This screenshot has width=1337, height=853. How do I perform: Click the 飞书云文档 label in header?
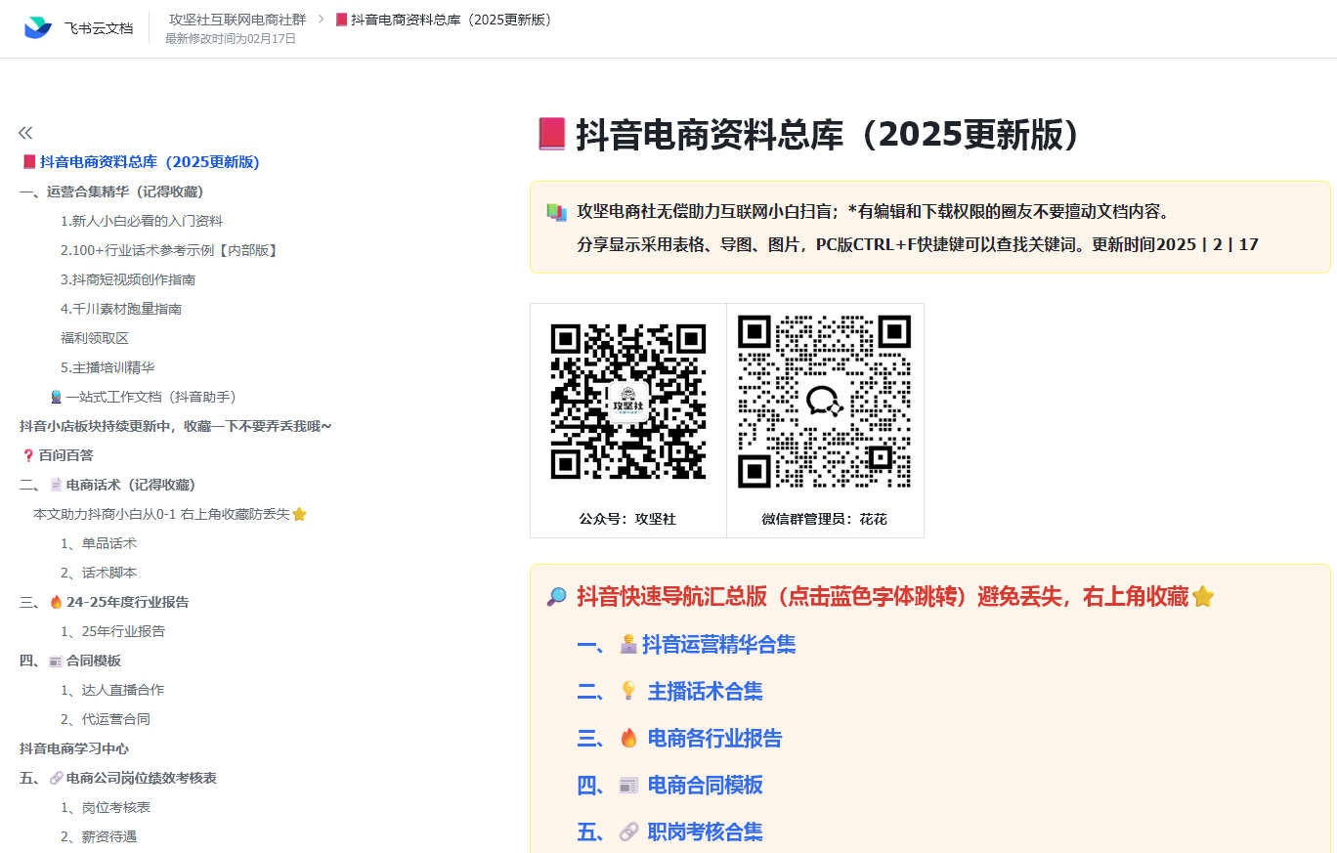99,28
